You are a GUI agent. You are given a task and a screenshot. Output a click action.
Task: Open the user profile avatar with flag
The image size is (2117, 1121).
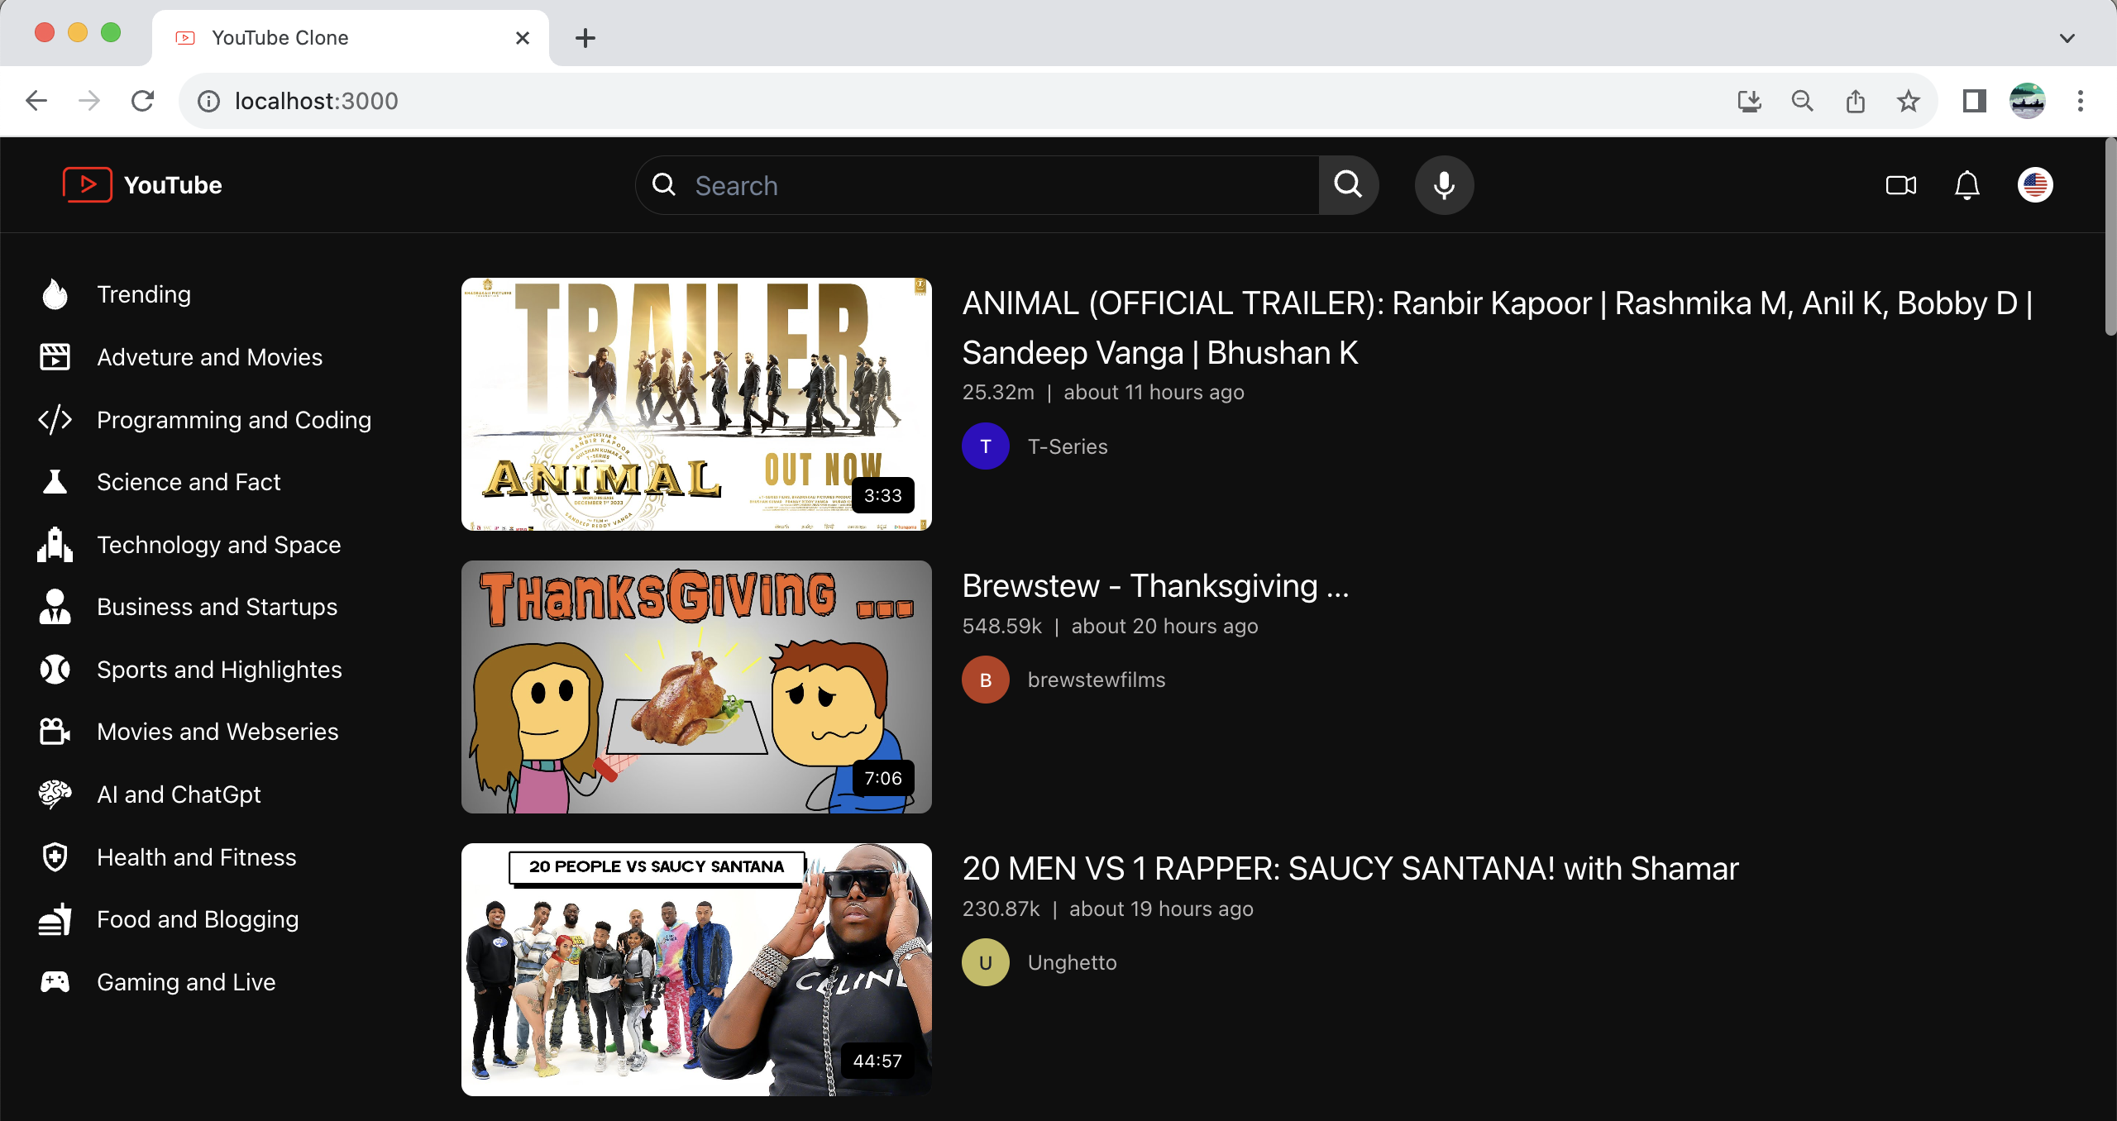[x=2034, y=185]
